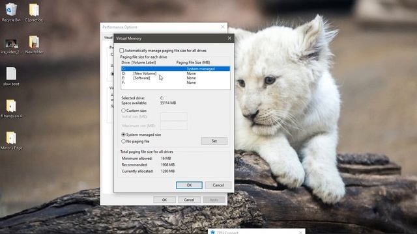
Task: Select drive C: row in paging list
Action: pyautogui.click(x=175, y=69)
